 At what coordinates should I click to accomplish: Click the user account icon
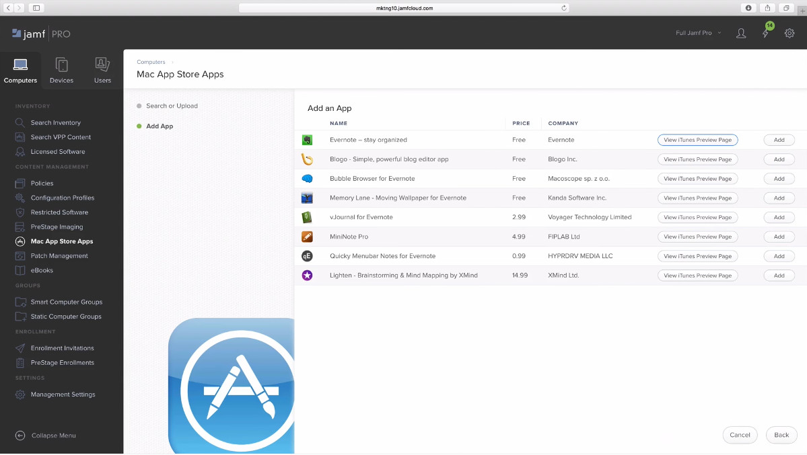click(x=741, y=32)
